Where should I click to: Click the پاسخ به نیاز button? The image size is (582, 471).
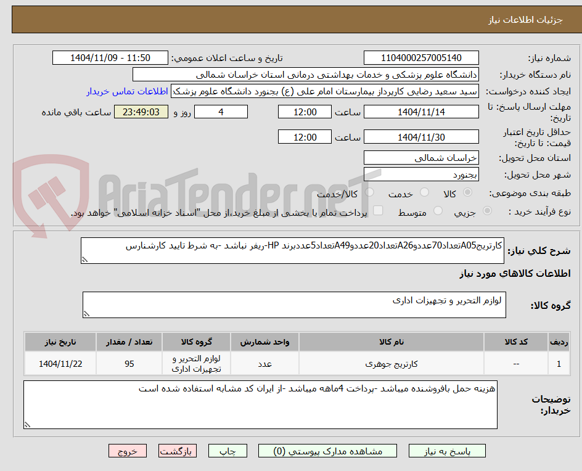pyautogui.click(x=447, y=451)
